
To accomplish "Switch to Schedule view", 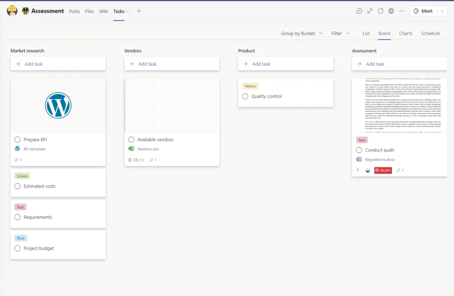I will pos(430,33).
